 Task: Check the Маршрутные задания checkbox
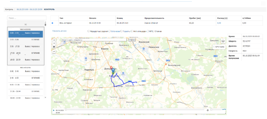(89, 31)
